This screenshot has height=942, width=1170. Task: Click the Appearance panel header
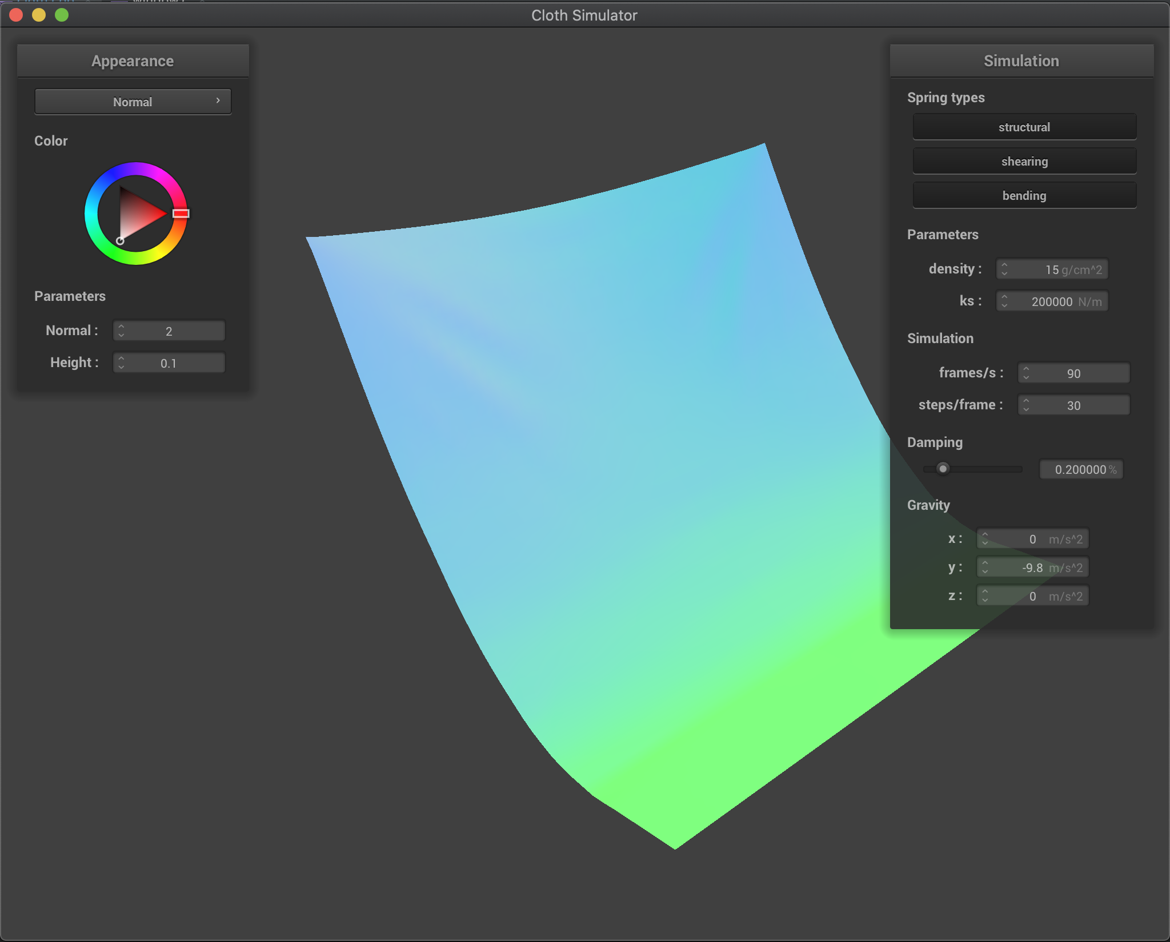[x=133, y=61]
